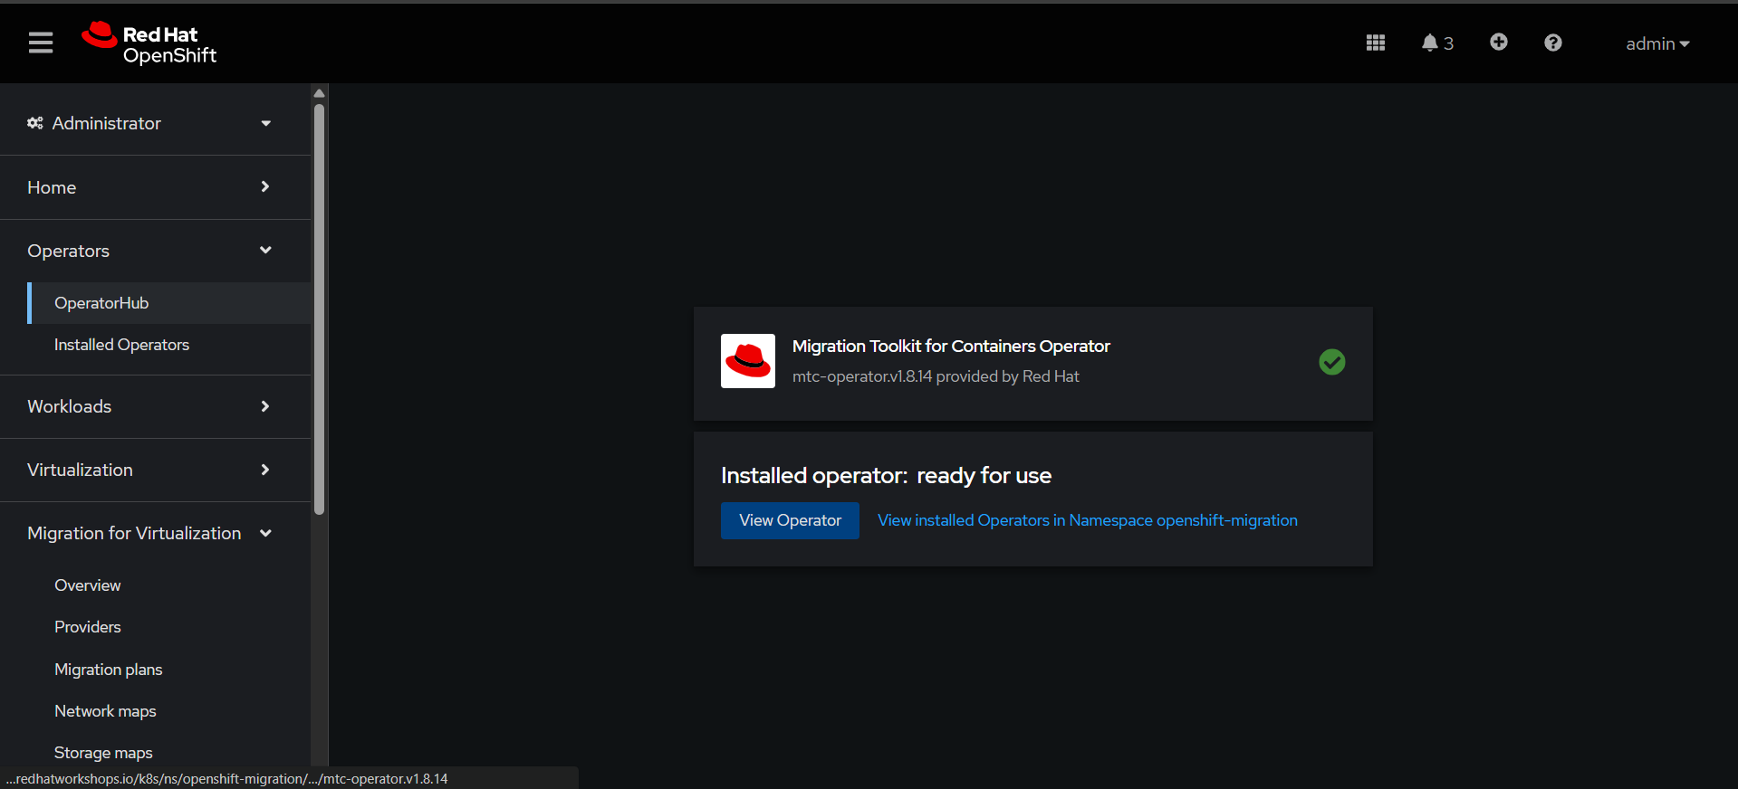Click the plus import icon
This screenshot has height=789, width=1738.
(x=1498, y=43)
